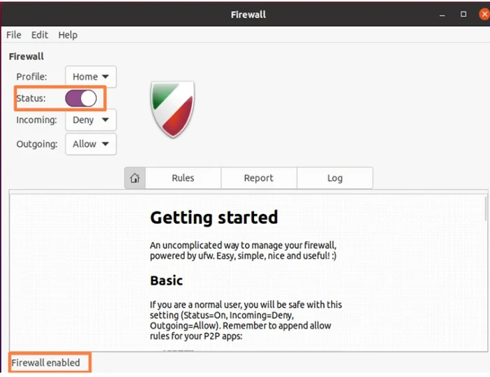Click the 'Firewall' window title
Screen dimensions: 490x377
coord(248,15)
